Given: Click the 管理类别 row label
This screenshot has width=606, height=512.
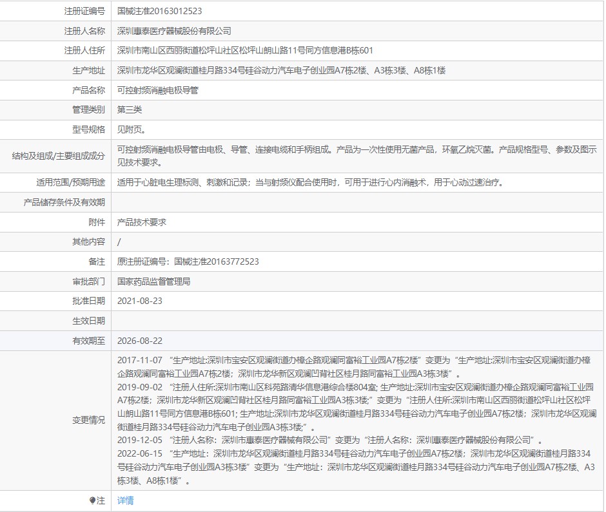Looking at the screenshot, I should (88, 109).
